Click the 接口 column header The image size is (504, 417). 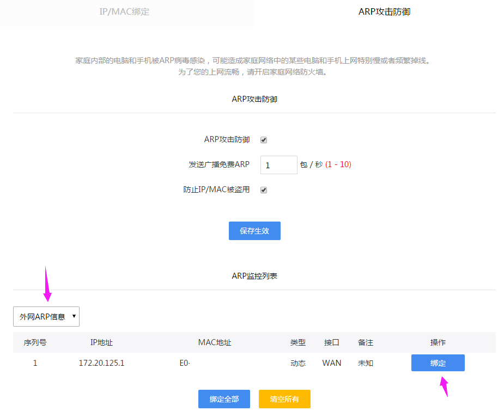tap(332, 342)
